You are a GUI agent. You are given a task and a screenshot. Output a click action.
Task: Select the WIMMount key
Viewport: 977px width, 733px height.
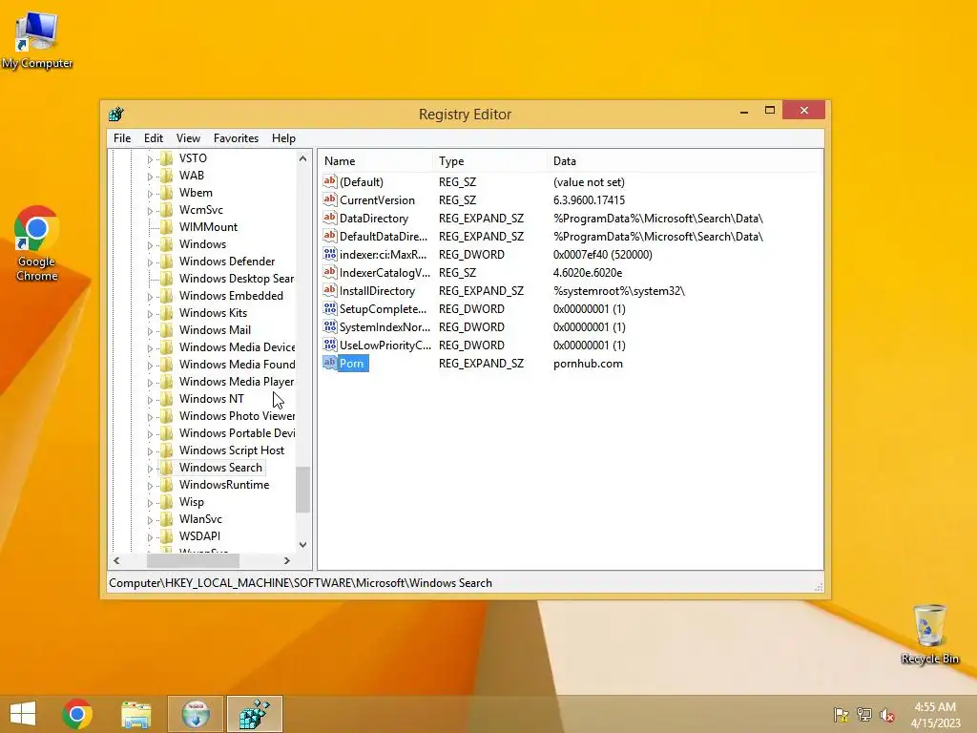(x=208, y=227)
